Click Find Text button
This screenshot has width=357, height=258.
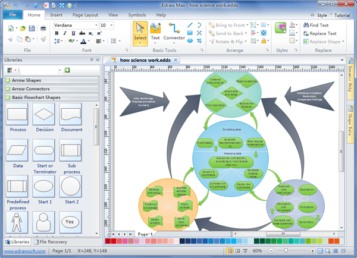coord(316,25)
